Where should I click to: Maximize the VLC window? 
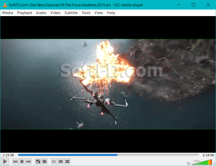click(193, 5)
